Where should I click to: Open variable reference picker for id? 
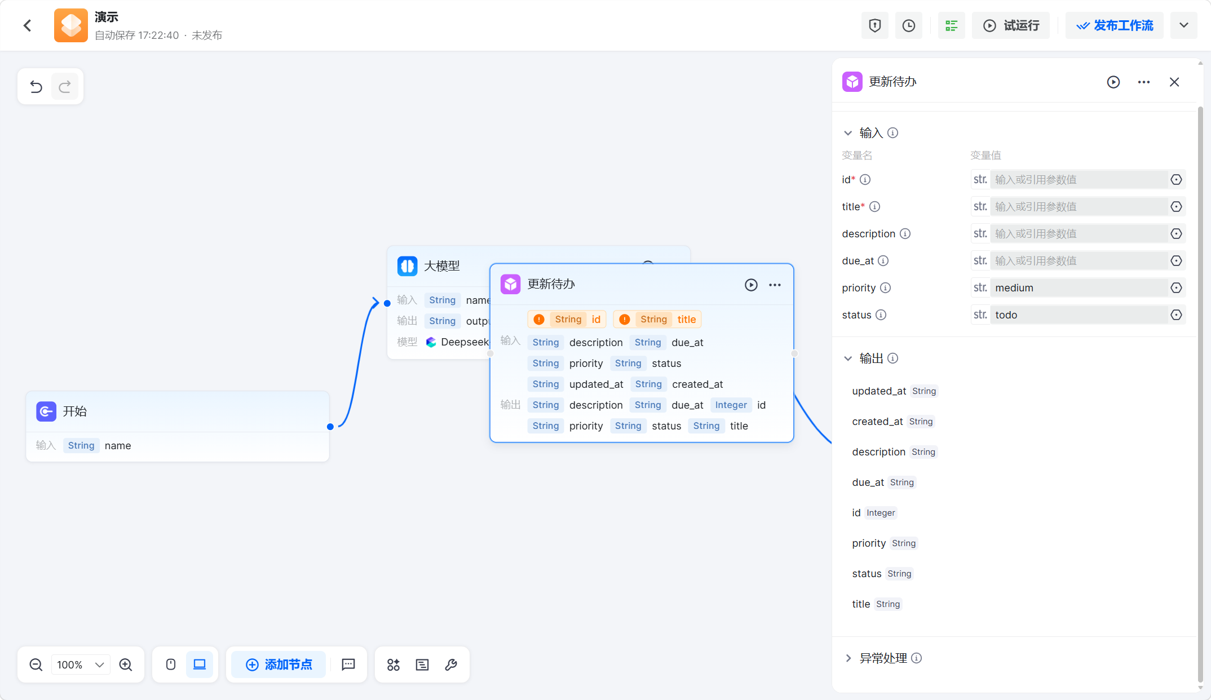pos(1176,180)
